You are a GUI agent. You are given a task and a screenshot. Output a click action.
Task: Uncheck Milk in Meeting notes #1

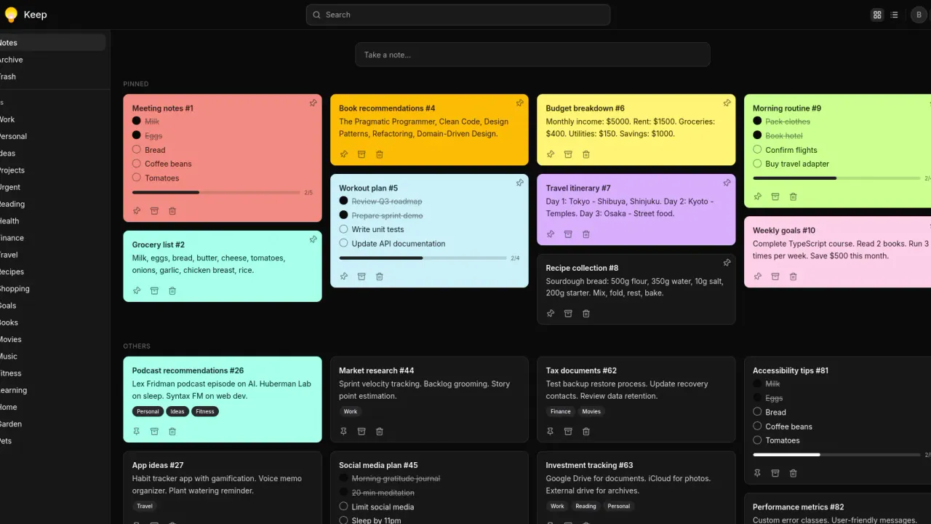pos(136,122)
